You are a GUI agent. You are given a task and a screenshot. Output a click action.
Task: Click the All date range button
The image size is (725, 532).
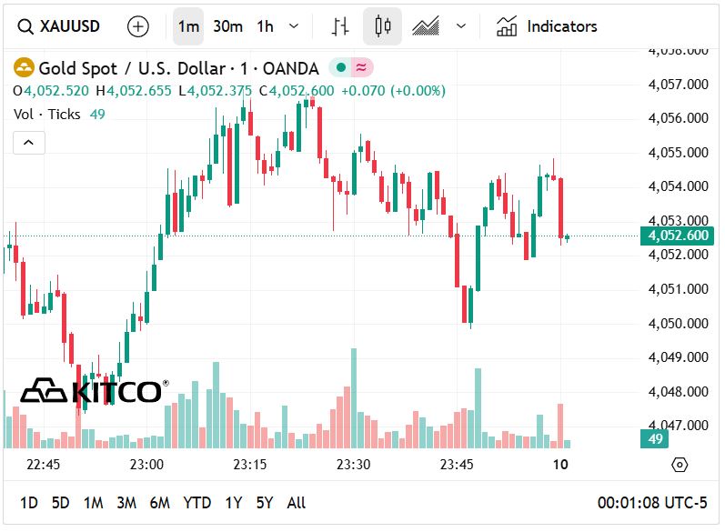point(296,503)
